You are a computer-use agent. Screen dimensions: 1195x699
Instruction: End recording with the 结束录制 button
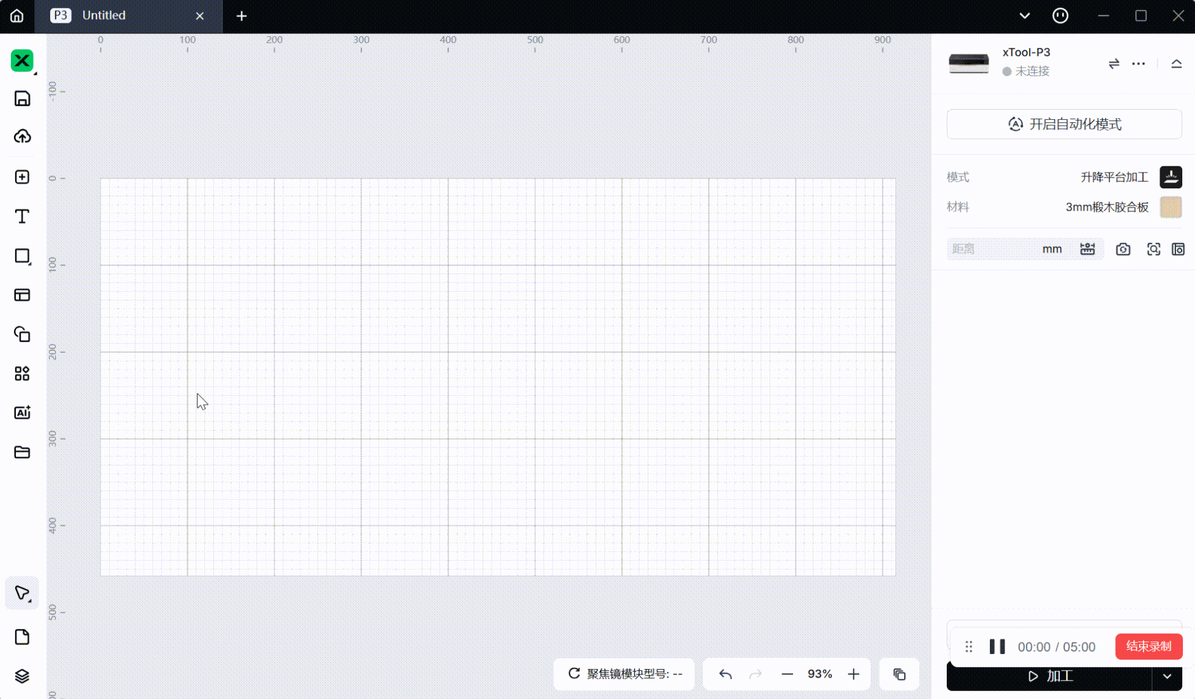[1149, 646]
